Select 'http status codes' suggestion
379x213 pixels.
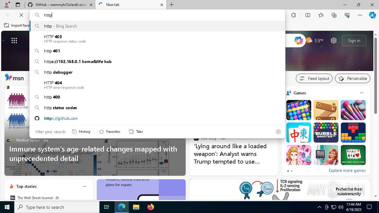pos(157,108)
